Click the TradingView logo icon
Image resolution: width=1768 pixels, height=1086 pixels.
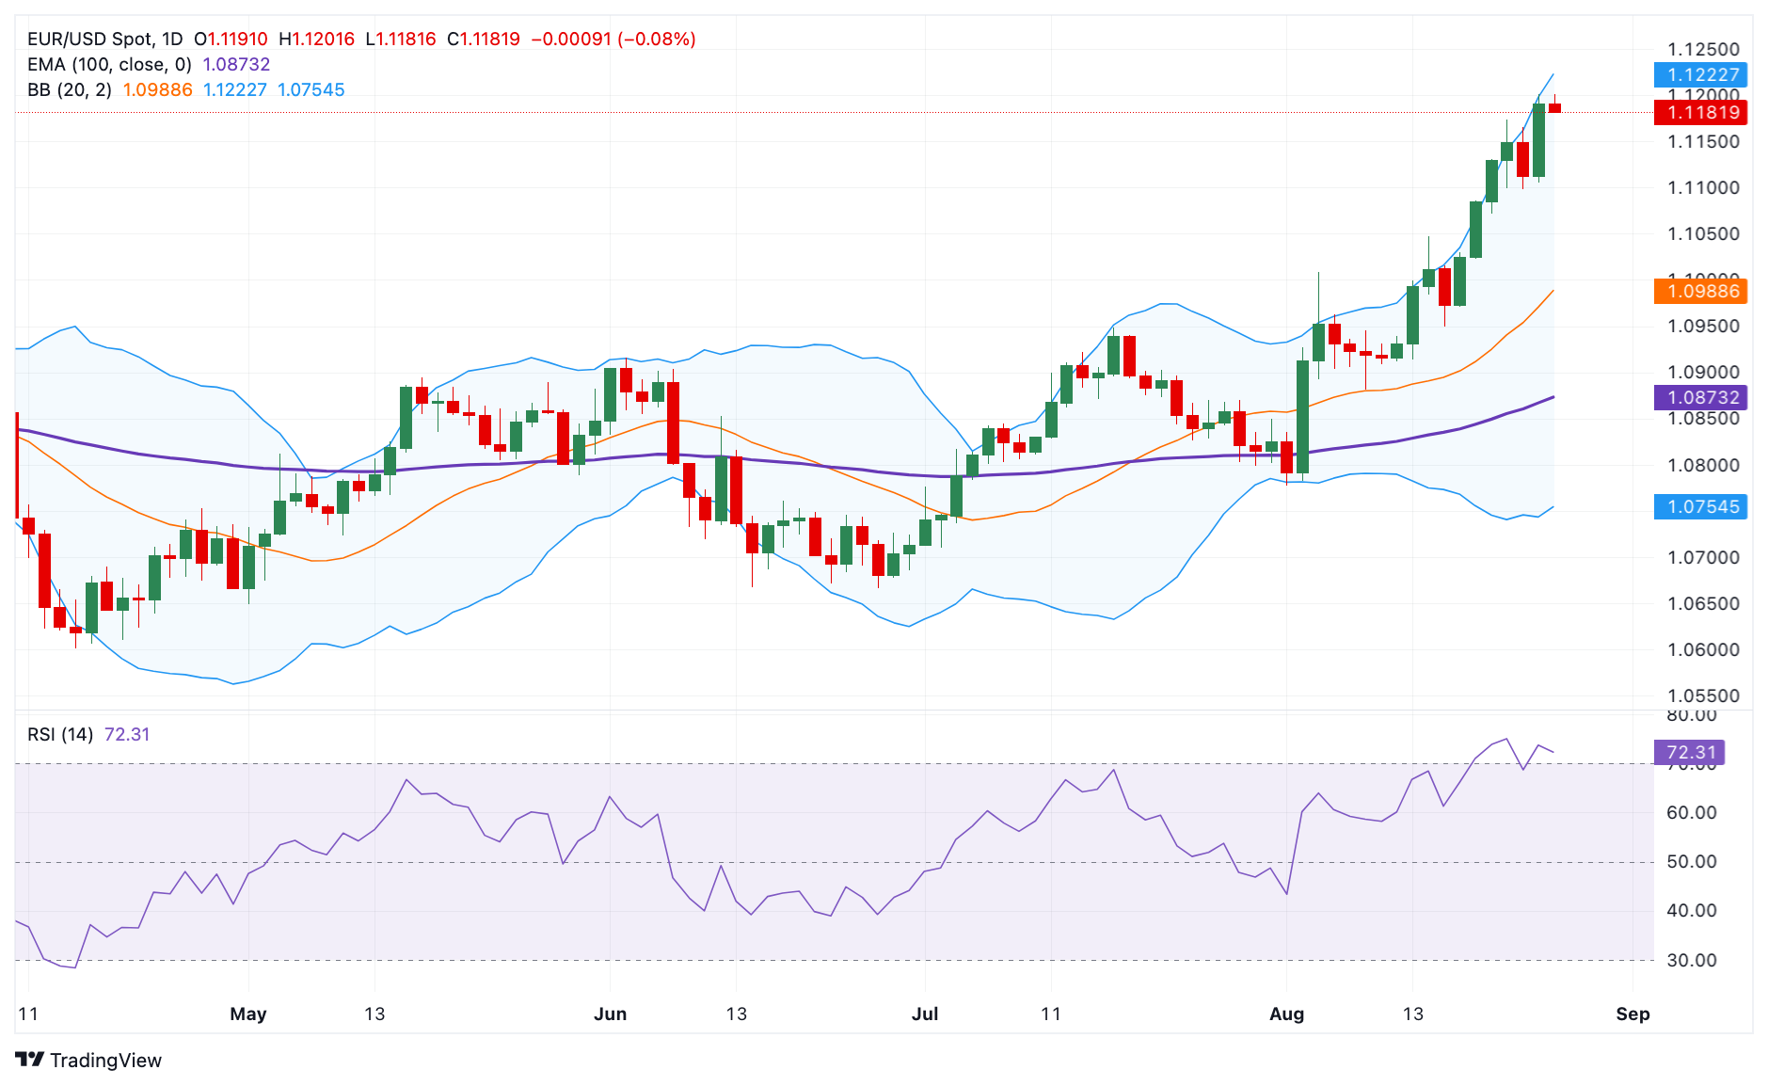pos(30,1060)
